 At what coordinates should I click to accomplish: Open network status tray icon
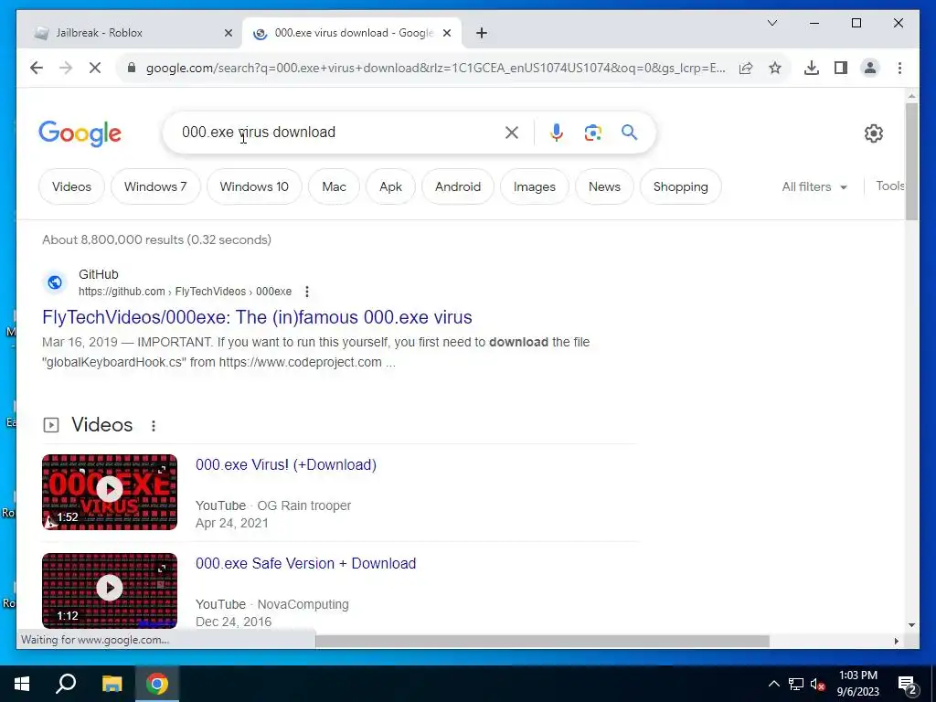[x=796, y=684]
